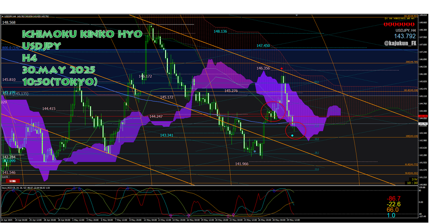Click the cyan 148.136 price label

click(x=220, y=31)
